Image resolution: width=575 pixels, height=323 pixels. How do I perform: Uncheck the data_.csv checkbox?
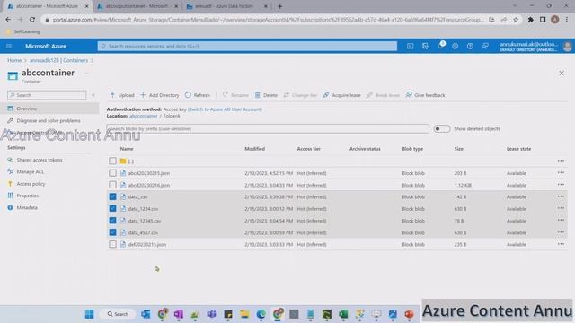tap(112, 196)
